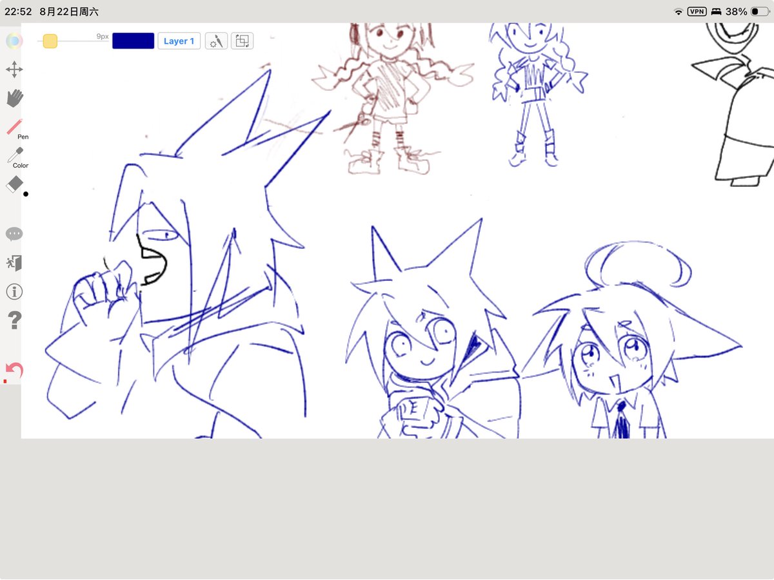
Task: Tap the 22:52 clock in status bar
Action: 18,12
